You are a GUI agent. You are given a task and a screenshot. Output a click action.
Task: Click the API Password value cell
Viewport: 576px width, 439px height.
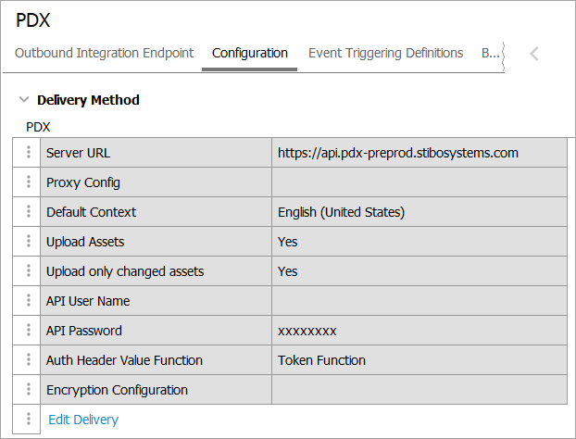coord(419,331)
